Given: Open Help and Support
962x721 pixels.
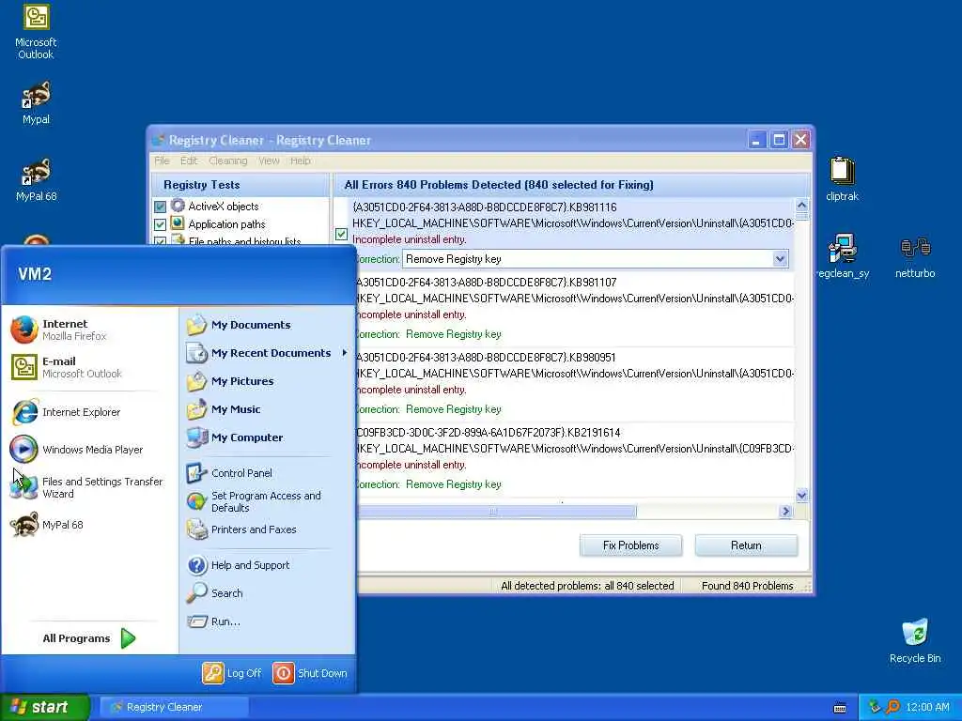Looking at the screenshot, I should tap(267, 565).
